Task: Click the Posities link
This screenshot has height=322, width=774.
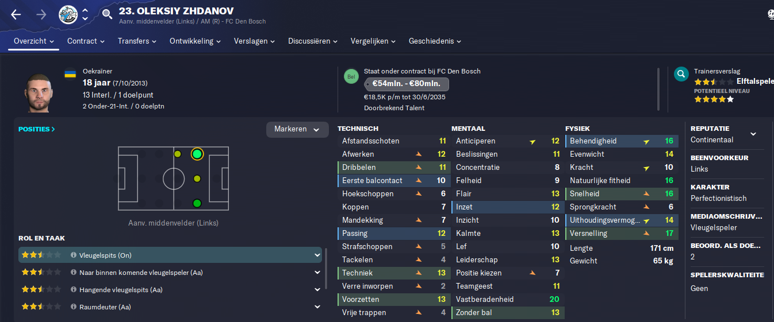Action: point(37,129)
